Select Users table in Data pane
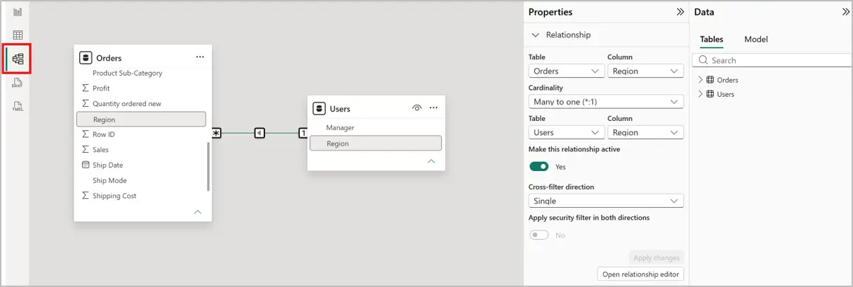Viewport: 853px width, 287px height. tap(726, 94)
